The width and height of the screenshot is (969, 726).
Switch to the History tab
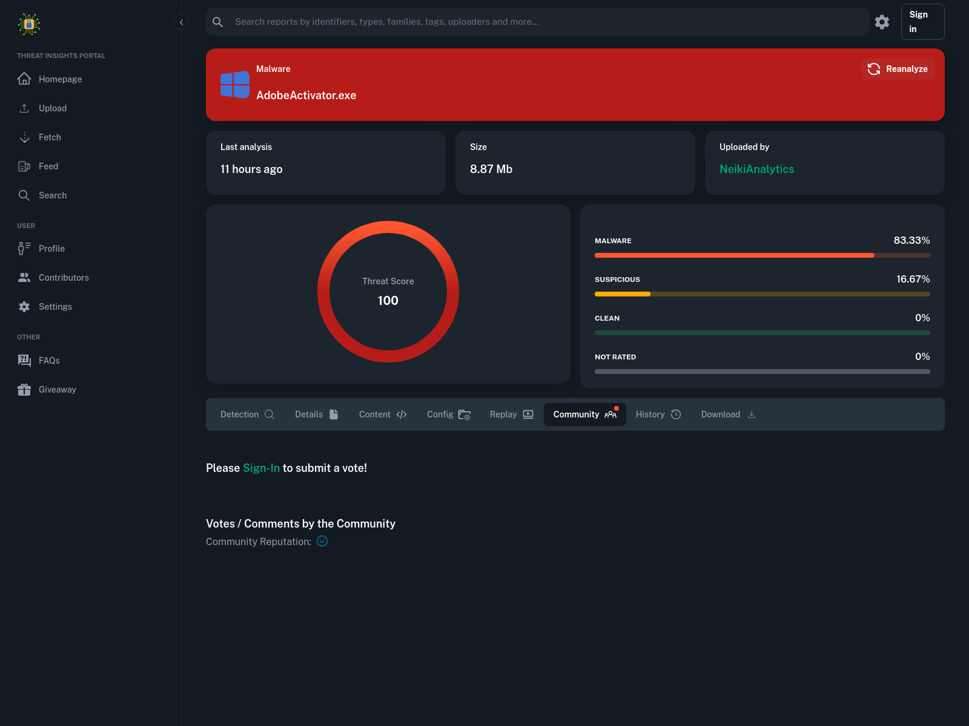point(659,414)
